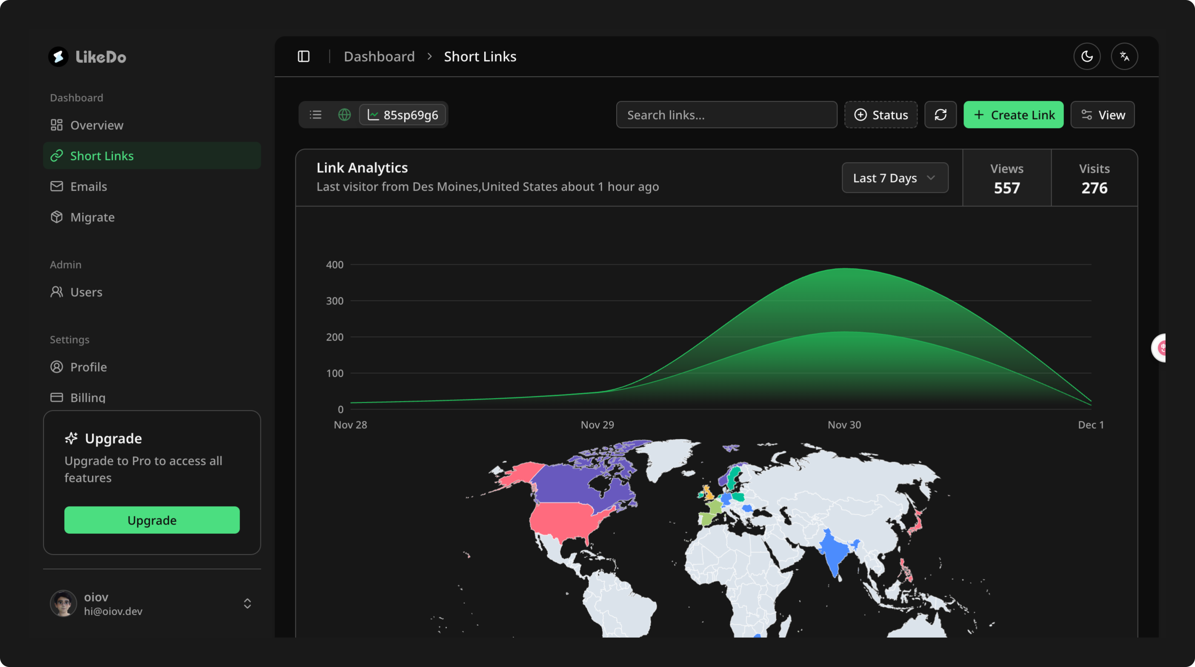Viewport: 1195px width, 667px height.
Task: Expand the Last 7 Days dropdown
Action: 895,177
